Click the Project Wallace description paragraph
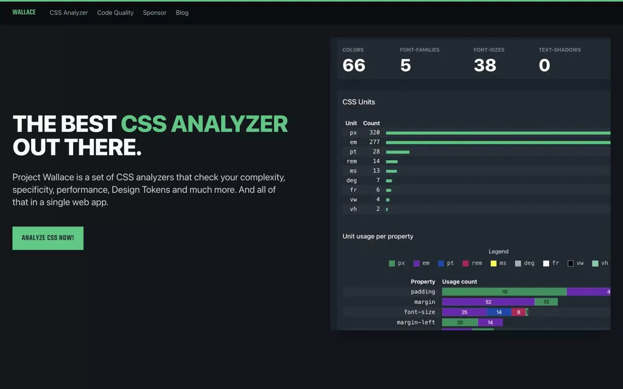 [149, 190]
